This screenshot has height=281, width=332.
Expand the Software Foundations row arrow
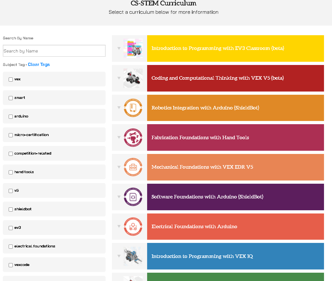click(119, 197)
